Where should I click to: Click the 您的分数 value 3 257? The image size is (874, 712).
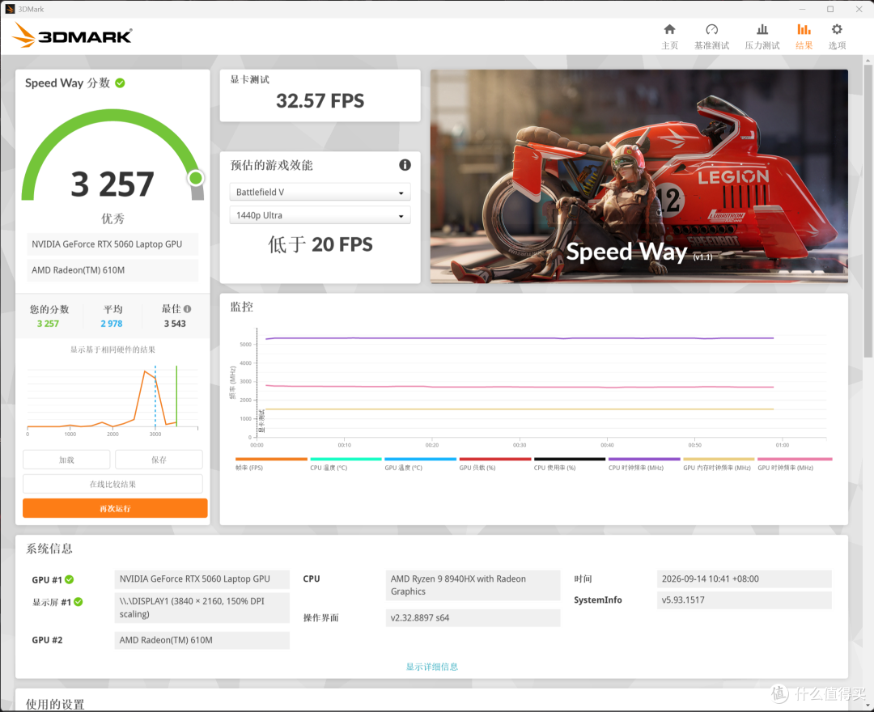[48, 324]
